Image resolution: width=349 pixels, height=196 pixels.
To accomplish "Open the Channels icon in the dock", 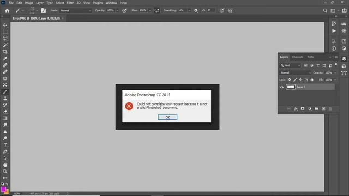I will tap(344, 66).
